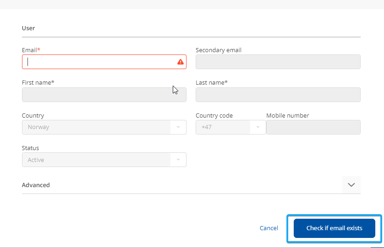Click the Status dropdown arrow icon
Screen dimensions: 384x248
(x=178, y=160)
